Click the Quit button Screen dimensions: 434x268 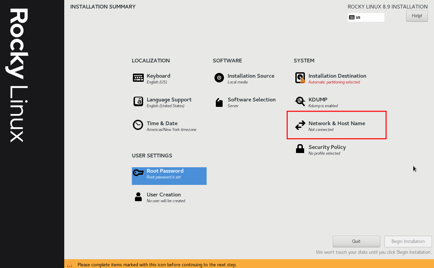(356, 242)
